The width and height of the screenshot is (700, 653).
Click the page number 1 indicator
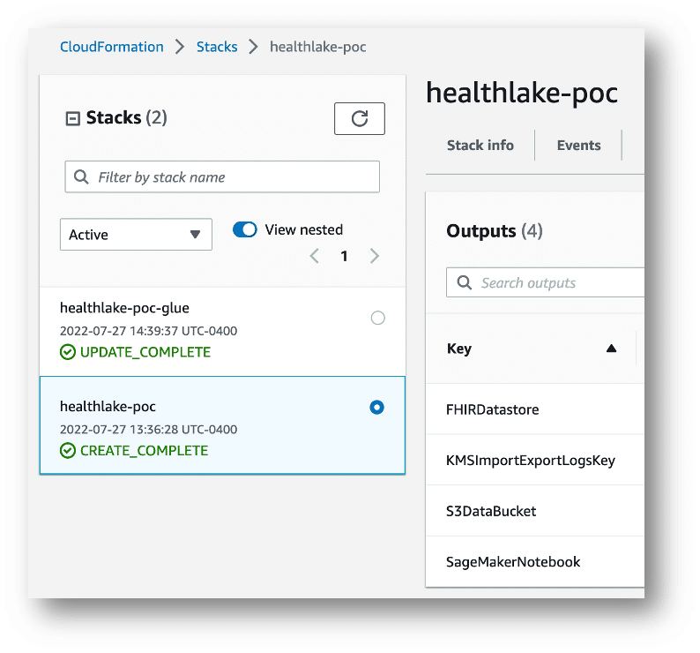tap(344, 256)
